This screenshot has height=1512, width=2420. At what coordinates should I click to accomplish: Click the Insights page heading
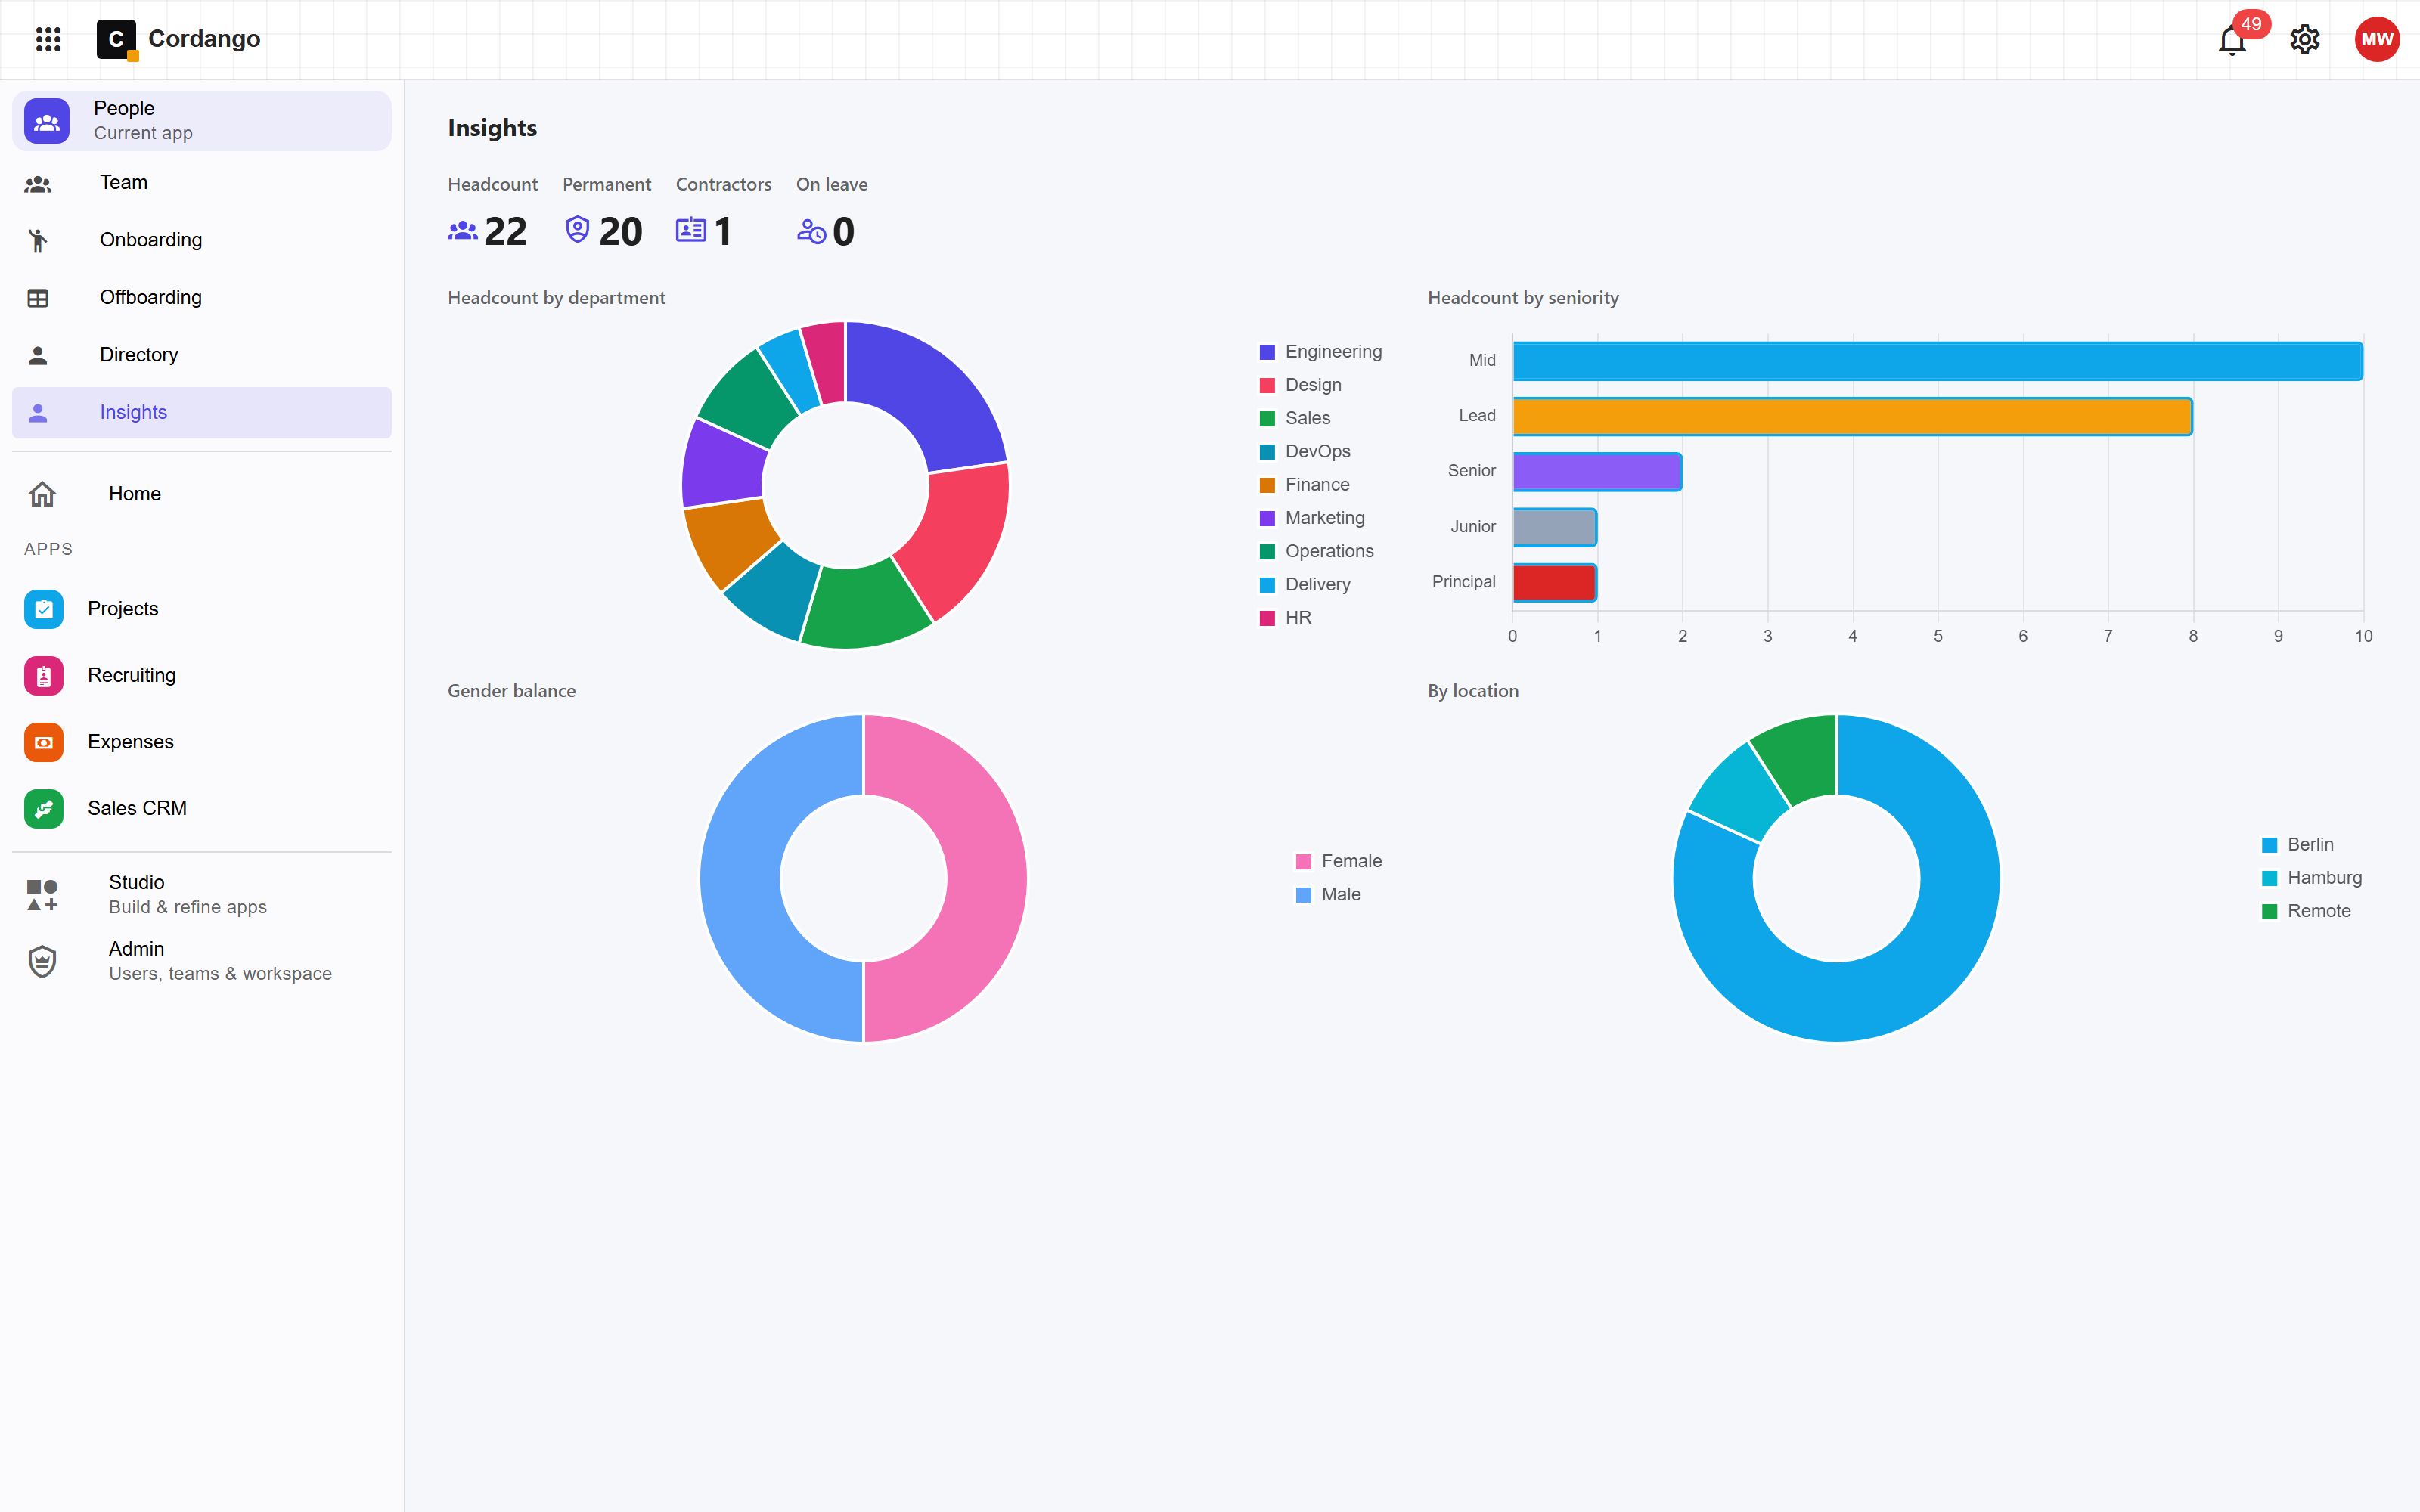coord(492,128)
